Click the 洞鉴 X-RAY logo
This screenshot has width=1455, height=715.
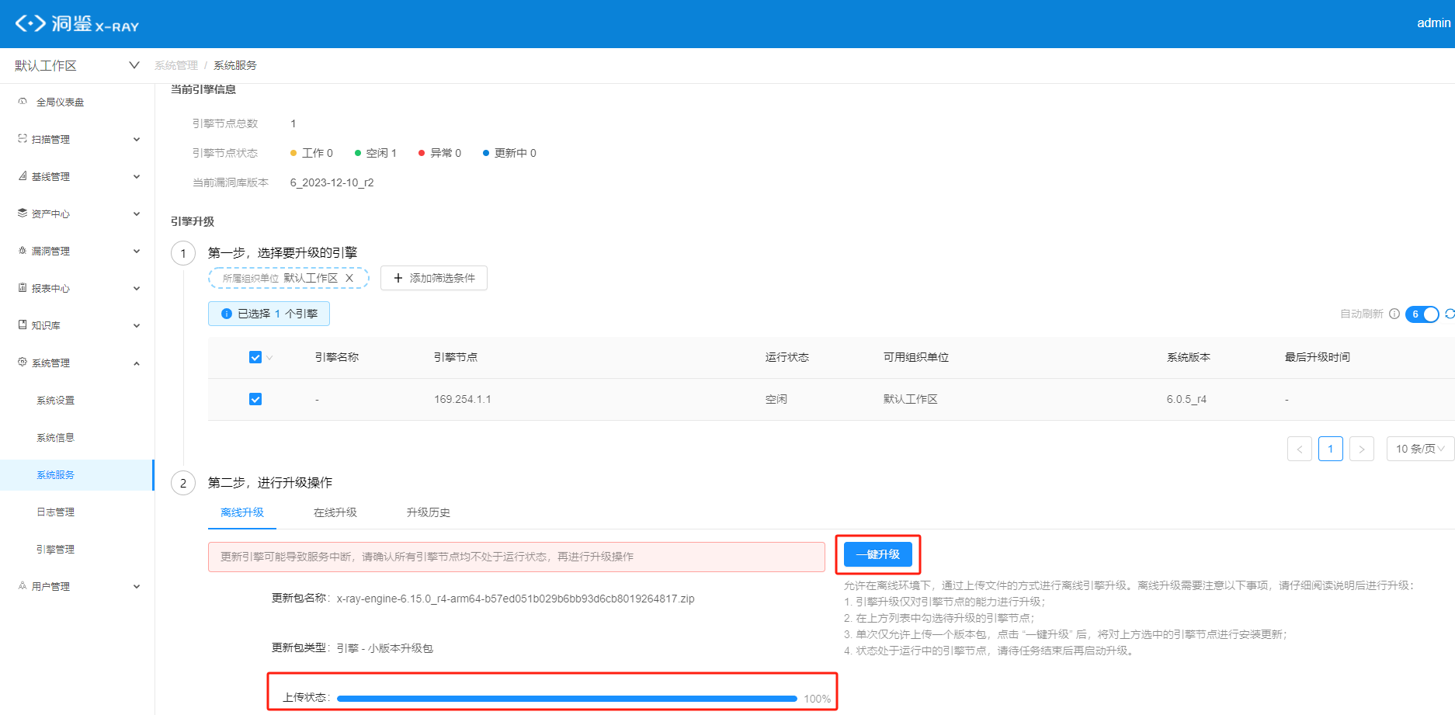[x=74, y=23]
